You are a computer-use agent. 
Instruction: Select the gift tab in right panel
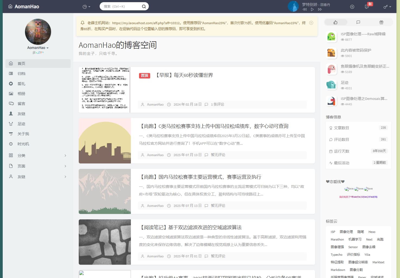pyautogui.click(x=381, y=22)
